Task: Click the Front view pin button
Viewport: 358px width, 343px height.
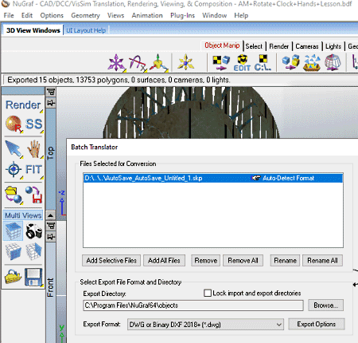Action: point(51,236)
